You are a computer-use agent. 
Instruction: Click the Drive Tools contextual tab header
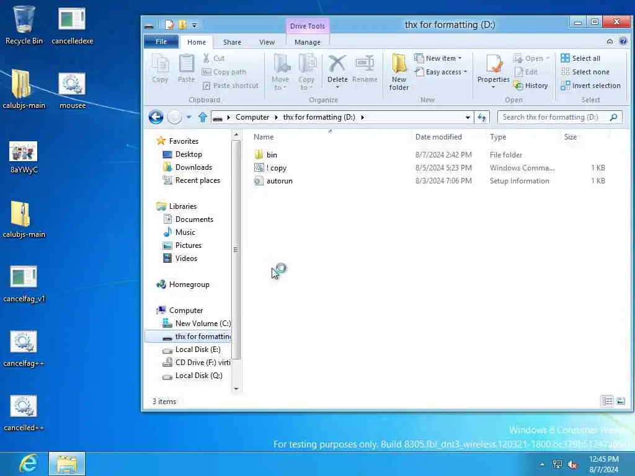click(x=308, y=26)
